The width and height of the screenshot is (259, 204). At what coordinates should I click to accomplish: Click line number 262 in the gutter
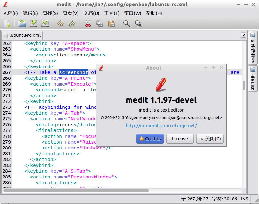pos(6,43)
